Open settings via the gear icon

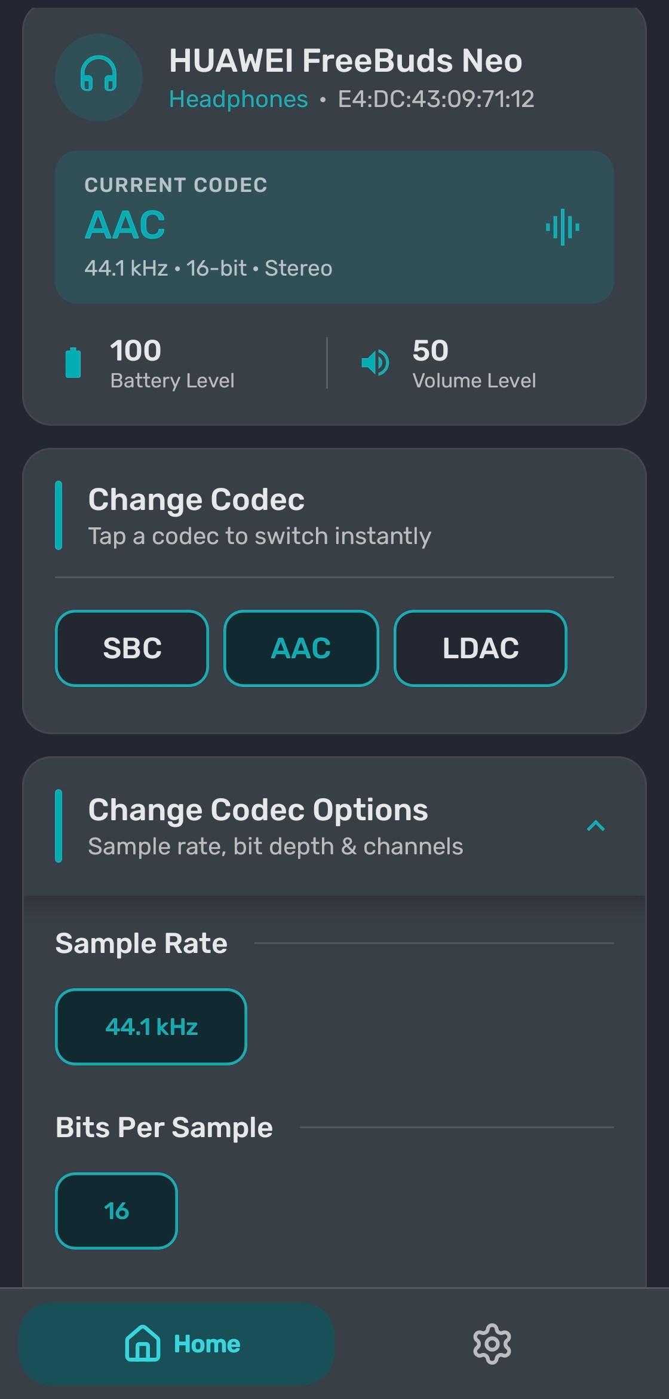coord(492,1344)
